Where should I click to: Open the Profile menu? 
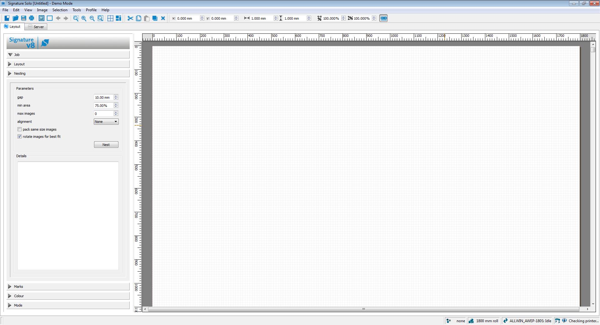tap(91, 10)
